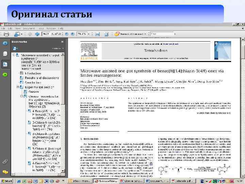This screenshot has width=245, height=184.
Task: Open the Review & Comment menu
Action: 131,34
